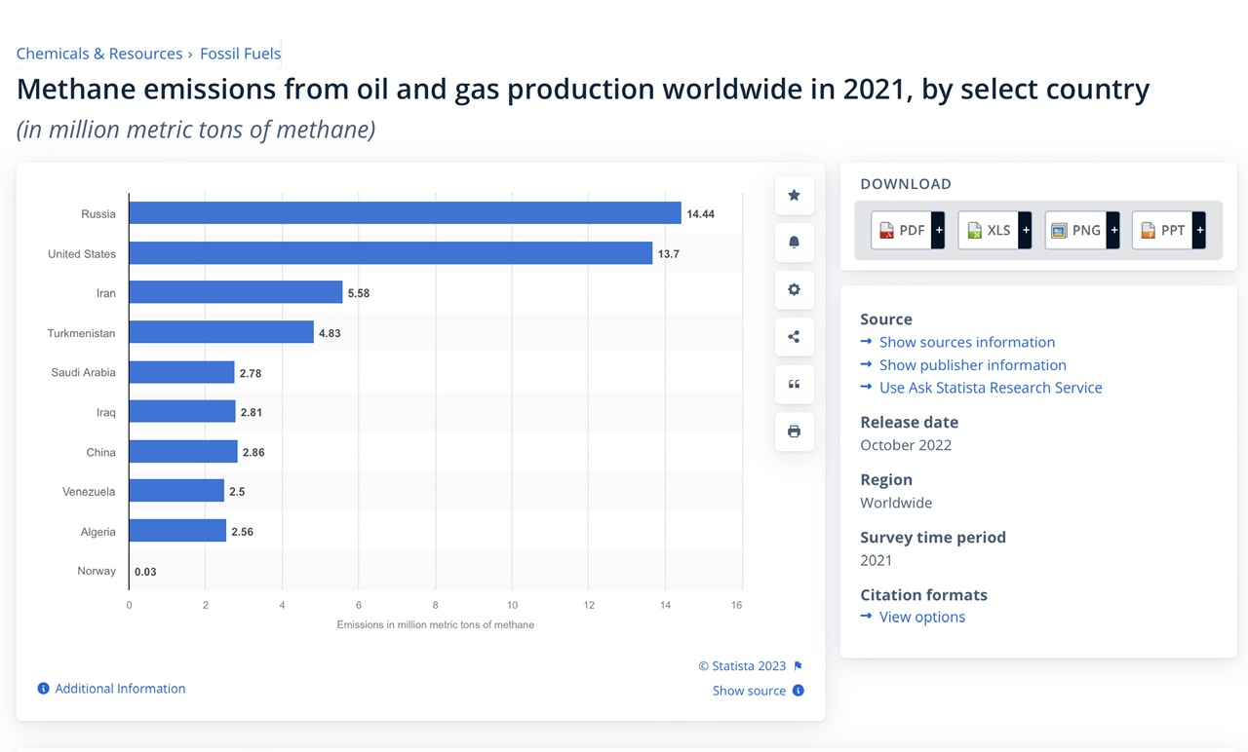The height and width of the screenshot is (752, 1248).
Task: Click the quotation citation icon
Action: pyautogui.click(x=794, y=384)
